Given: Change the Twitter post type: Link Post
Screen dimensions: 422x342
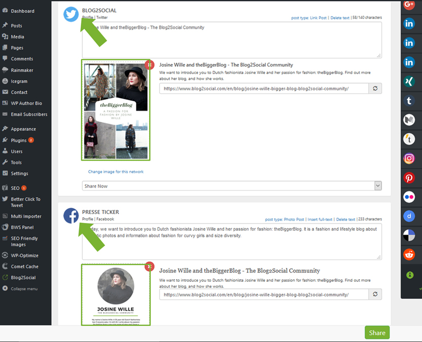Looking at the screenshot, I should [x=309, y=18].
